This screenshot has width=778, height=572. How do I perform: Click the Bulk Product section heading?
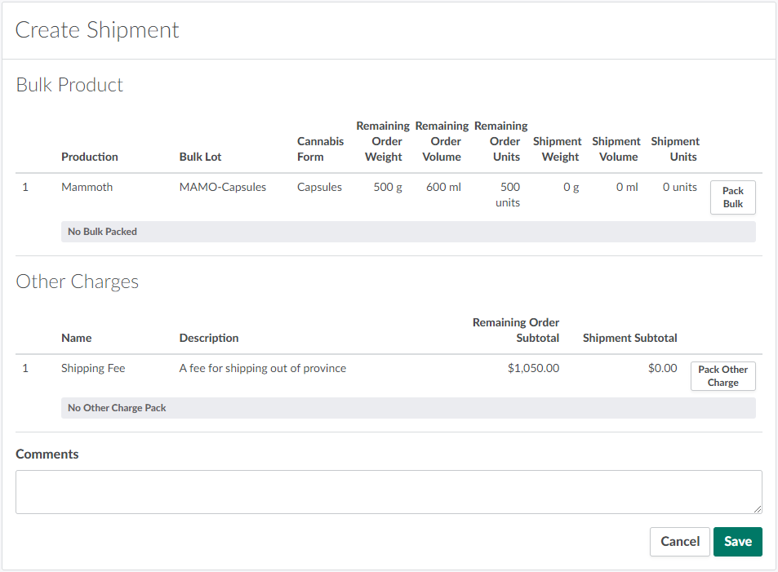click(69, 85)
